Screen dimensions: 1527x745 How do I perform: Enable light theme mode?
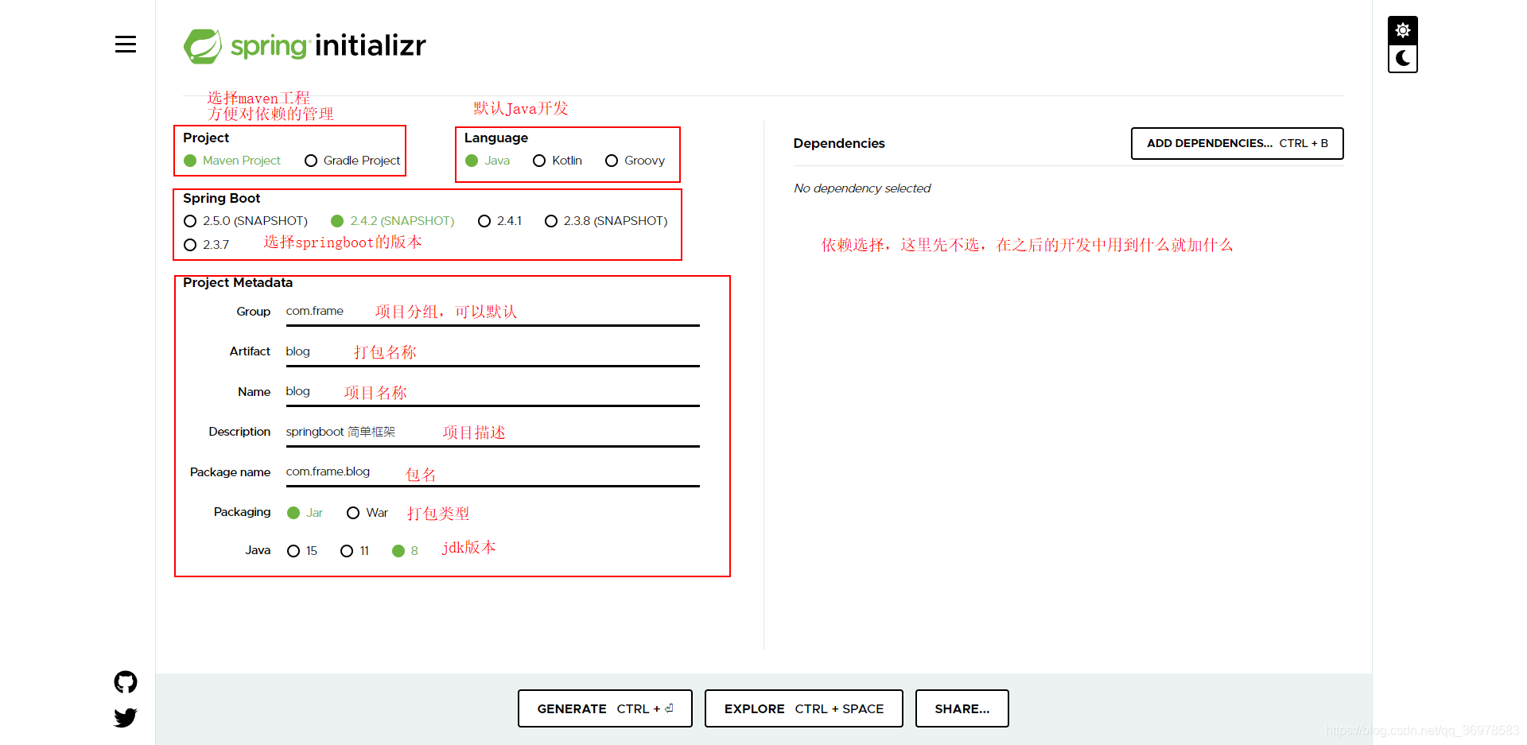click(x=1402, y=29)
